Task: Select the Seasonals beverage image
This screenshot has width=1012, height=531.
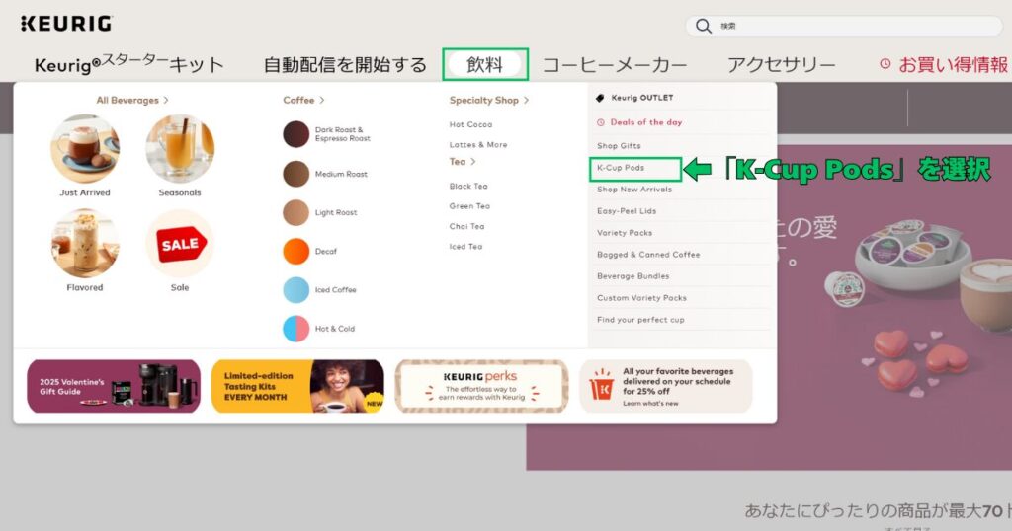Action: [x=180, y=149]
